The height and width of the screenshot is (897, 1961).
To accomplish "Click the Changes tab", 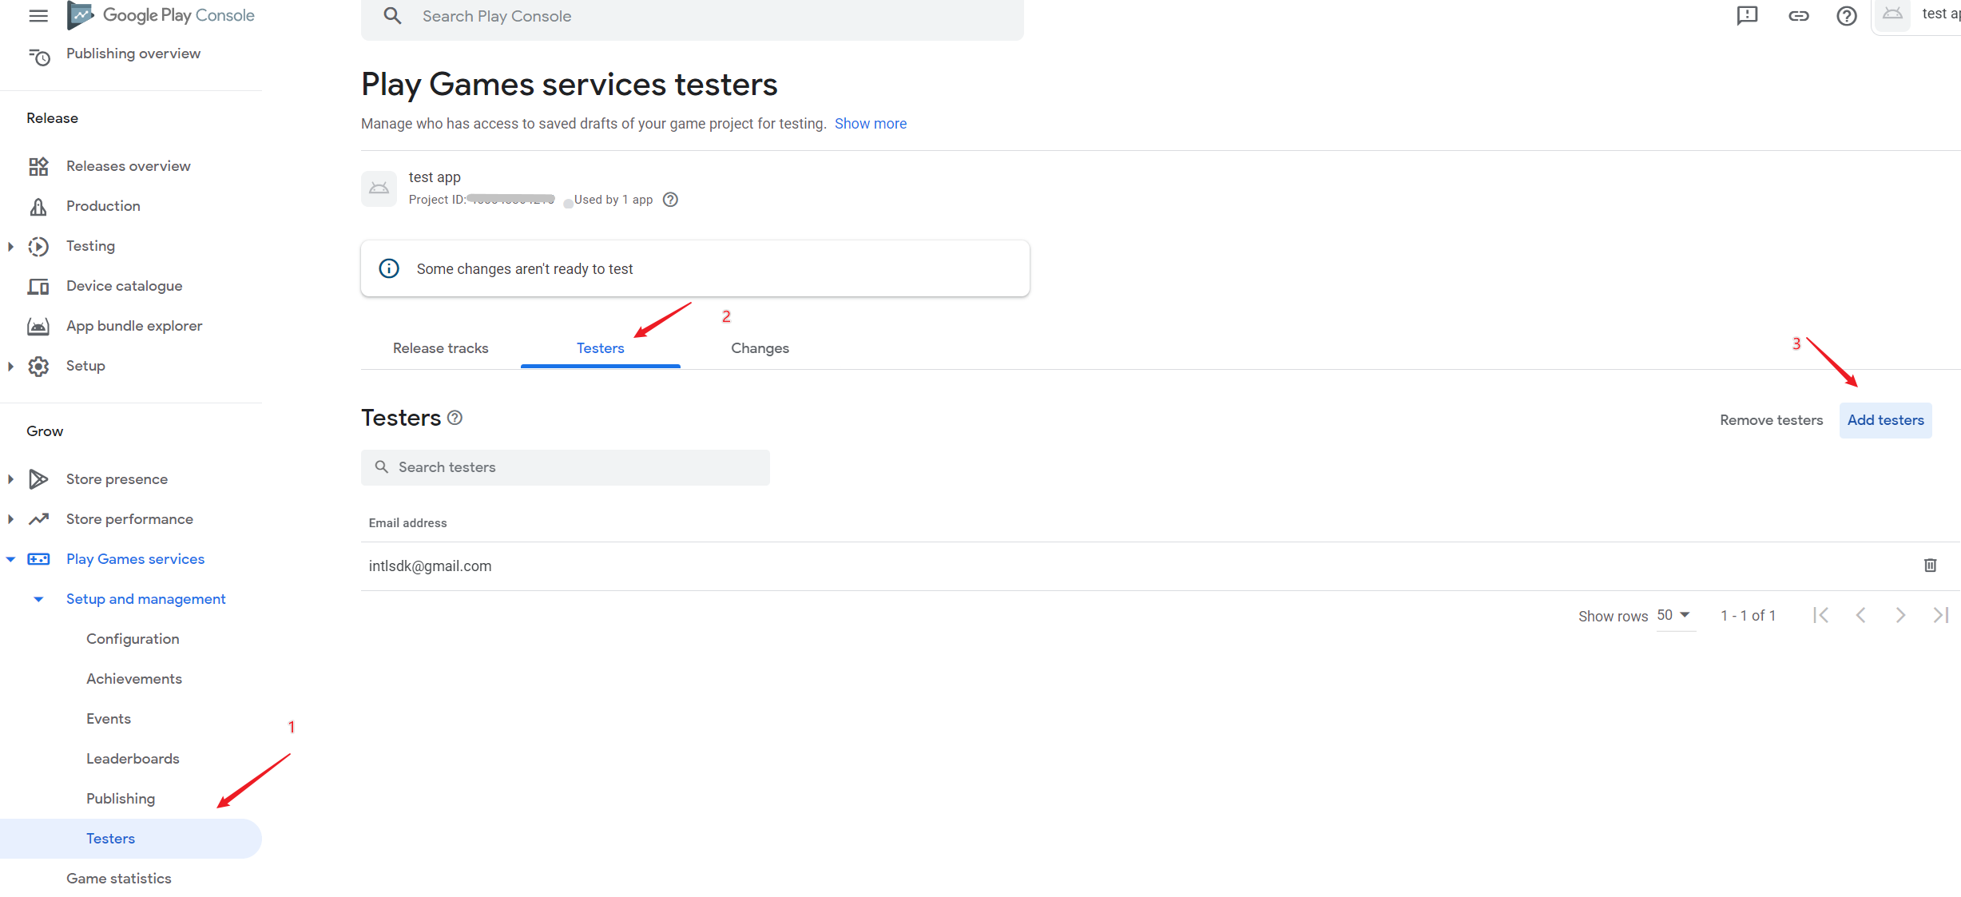I will (x=760, y=347).
